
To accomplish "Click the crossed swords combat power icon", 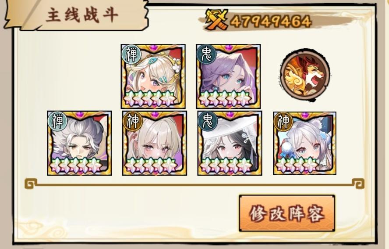I will point(216,19).
